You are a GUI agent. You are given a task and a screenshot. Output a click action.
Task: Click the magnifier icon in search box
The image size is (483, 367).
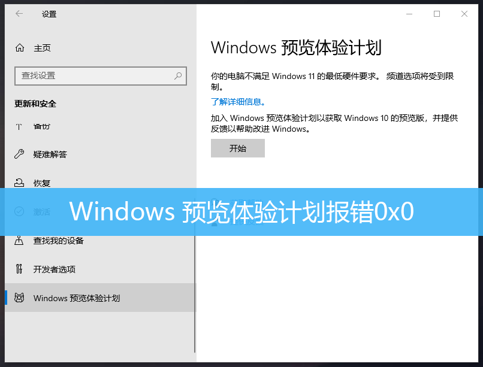[x=178, y=75]
